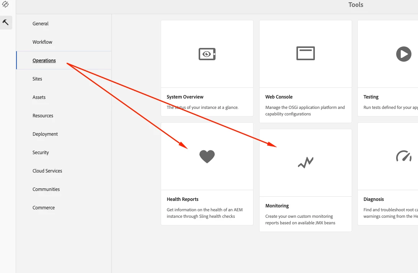
Task: Go to Security section
Action: [41, 152]
